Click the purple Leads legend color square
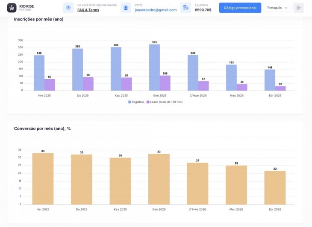Image resolution: width=312 pixels, height=227 pixels. click(148, 102)
